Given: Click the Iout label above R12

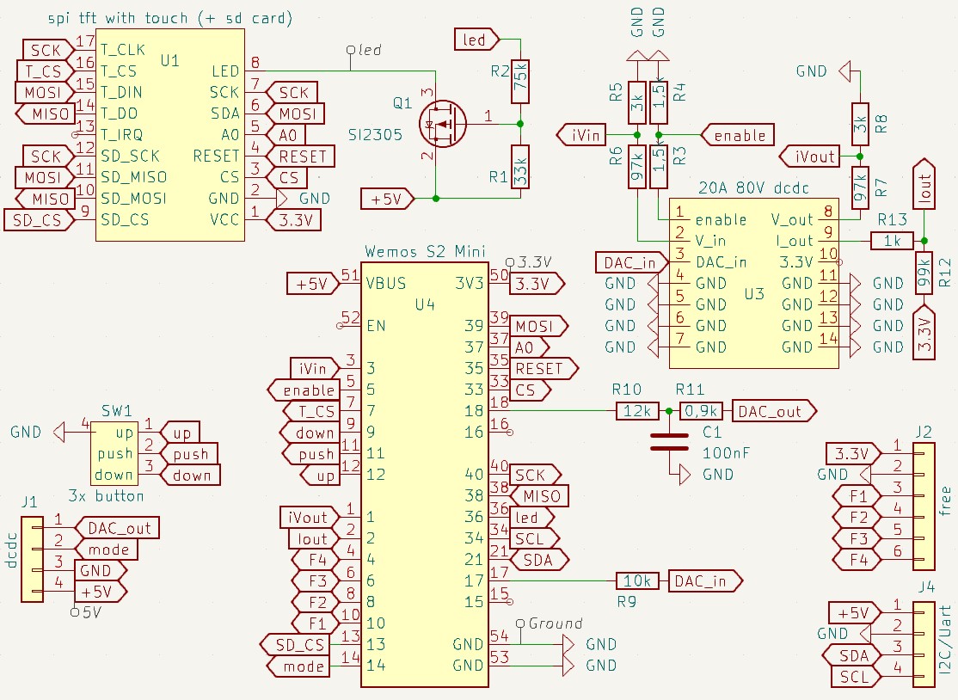Looking at the screenshot, I should (924, 184).
